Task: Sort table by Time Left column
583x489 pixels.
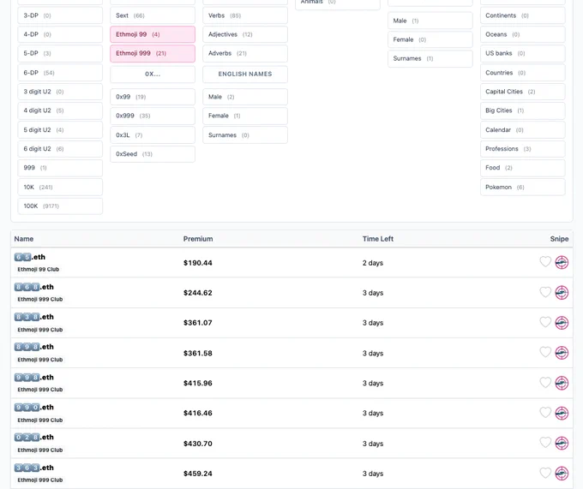Action: 378,239
